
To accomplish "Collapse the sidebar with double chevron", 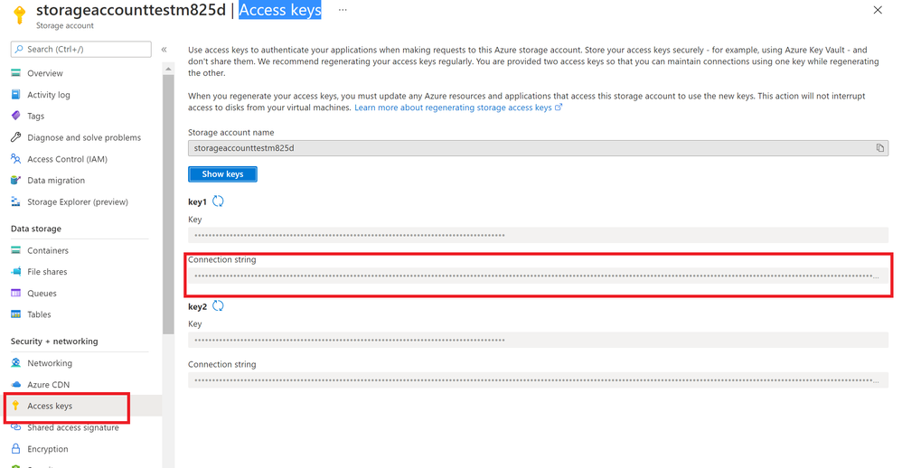I will pyautogui.click(x=164, y=50).
